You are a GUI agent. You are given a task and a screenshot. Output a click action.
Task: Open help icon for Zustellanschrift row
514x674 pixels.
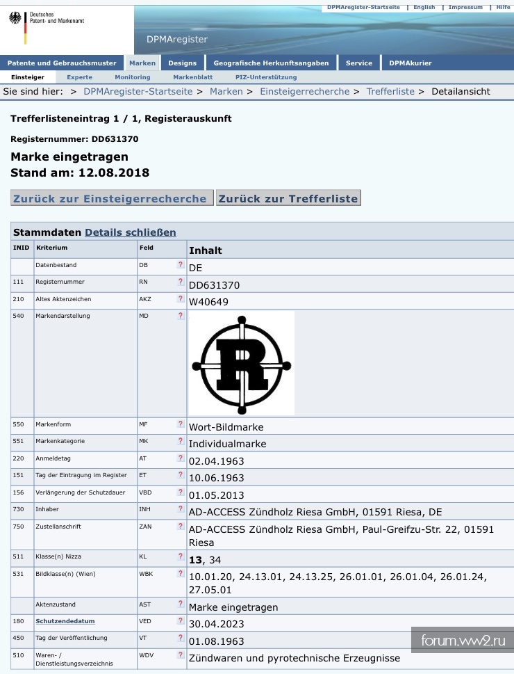(x=181, y=526)
